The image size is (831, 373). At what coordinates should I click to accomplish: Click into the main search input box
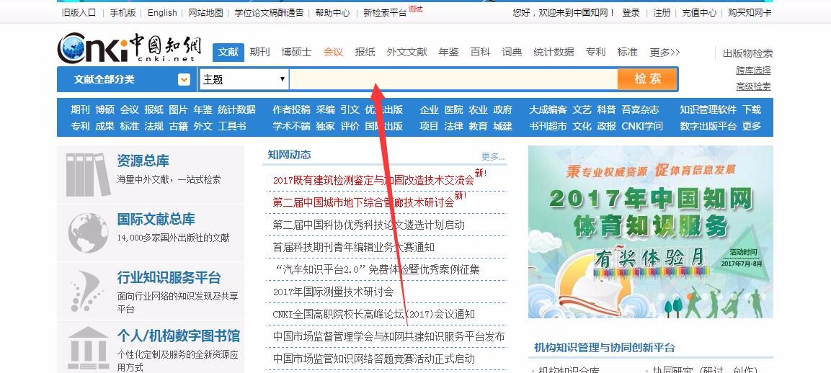453,79
